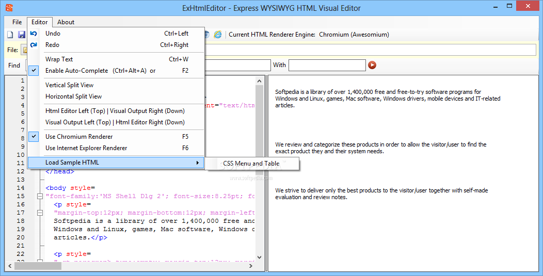Click 'Current HTML Renderer Engine:' label
This screenshot has height=276, width=543.
[272, 35]
